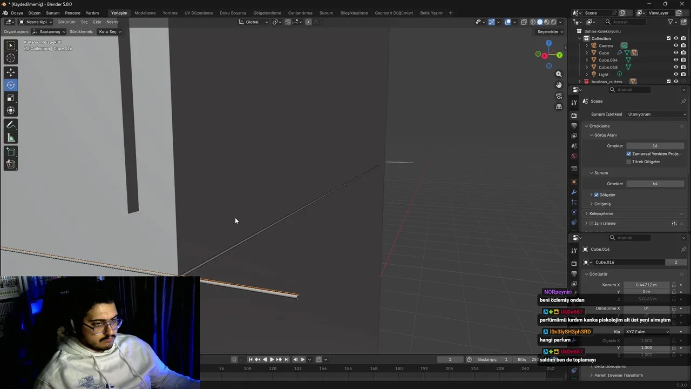691x389 pixels.
Task: Adjust Görüş Alanı Örnekler value 16
Action: [655, 146]
